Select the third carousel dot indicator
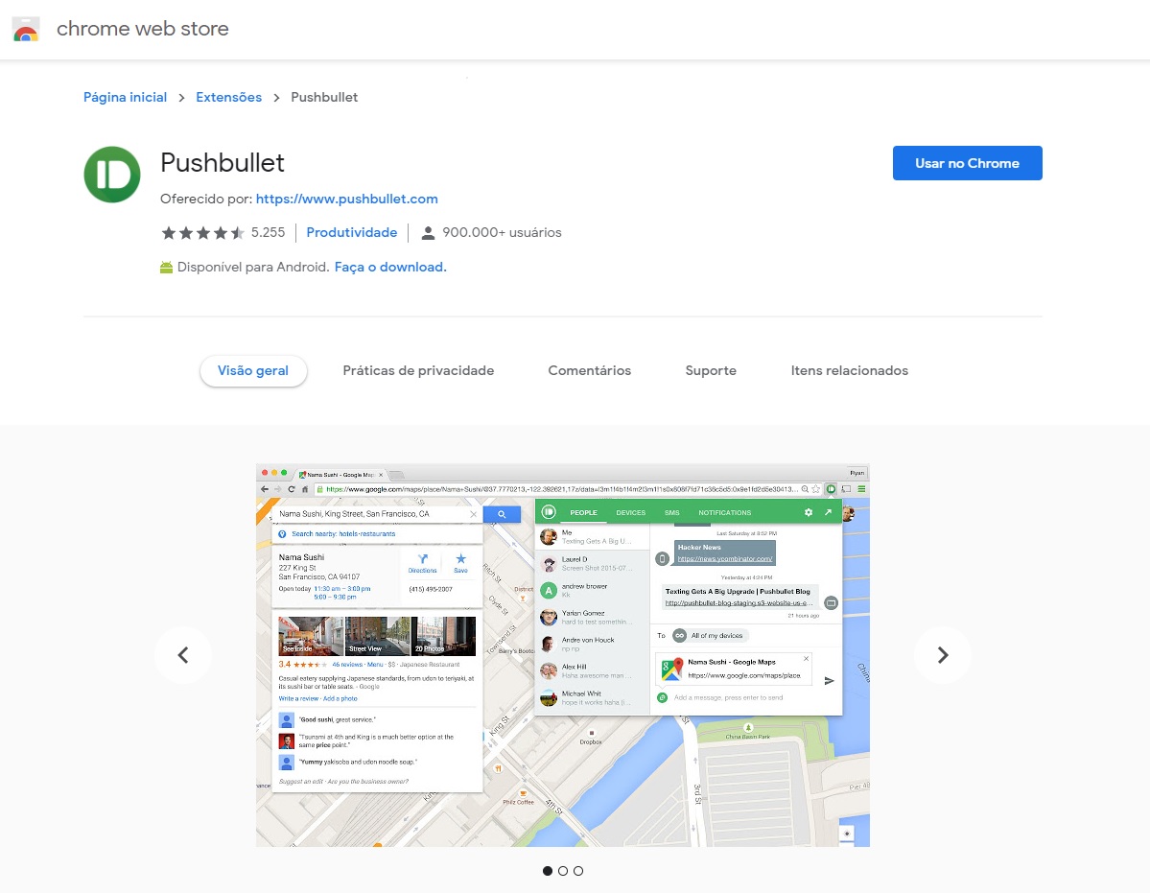 (x=578, y=871)
